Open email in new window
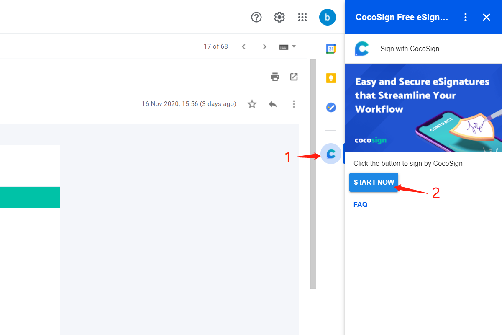The height and width of the screenshot is (335, 502). (x=294, y=77)
